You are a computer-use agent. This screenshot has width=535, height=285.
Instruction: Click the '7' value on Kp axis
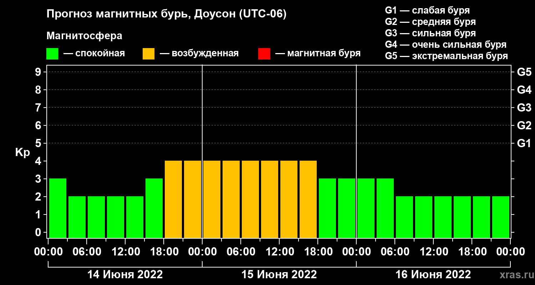tap(39, 108)
